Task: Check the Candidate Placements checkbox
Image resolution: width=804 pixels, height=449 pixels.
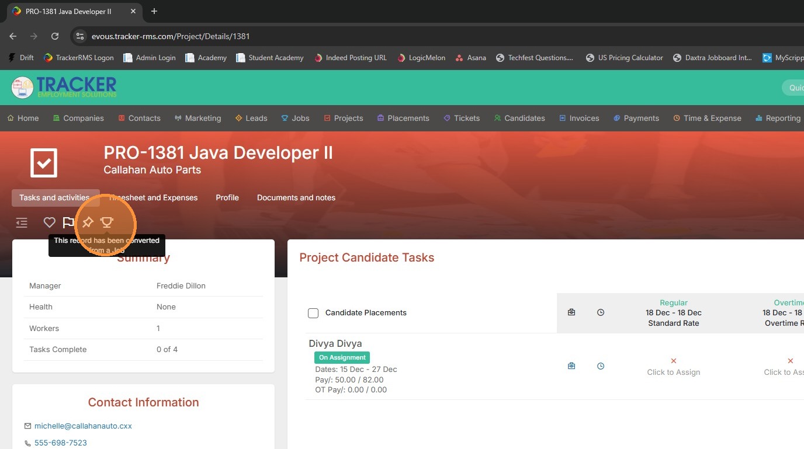Action: pyautogui.click(x=313, y=313)
